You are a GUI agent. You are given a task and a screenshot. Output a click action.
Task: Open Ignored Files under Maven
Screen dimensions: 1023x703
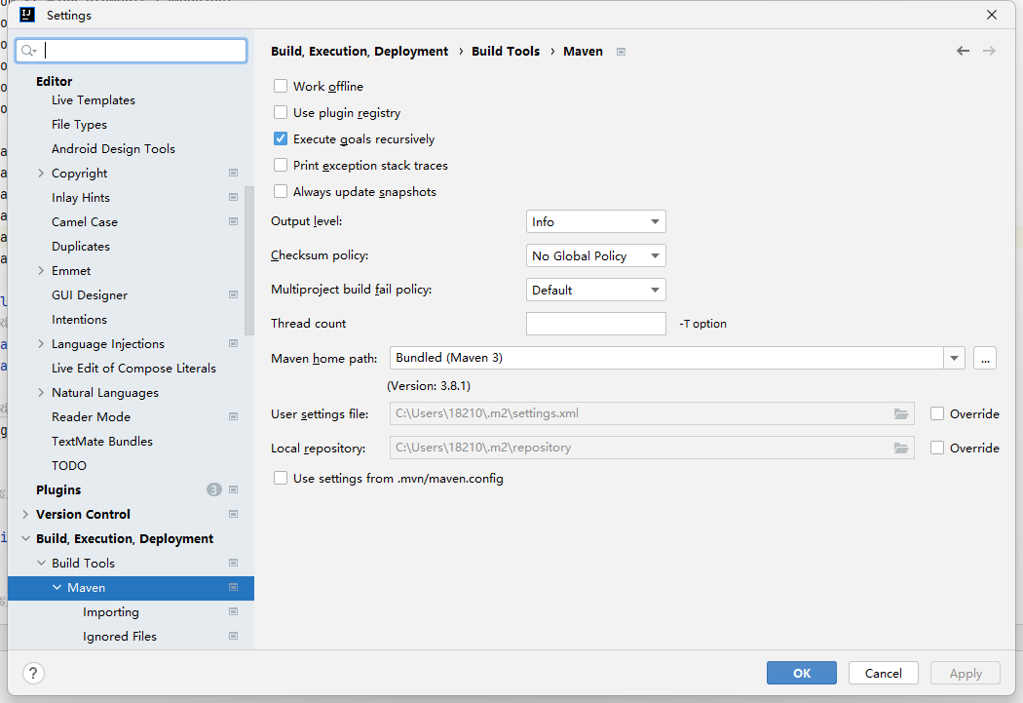[120, 636]
